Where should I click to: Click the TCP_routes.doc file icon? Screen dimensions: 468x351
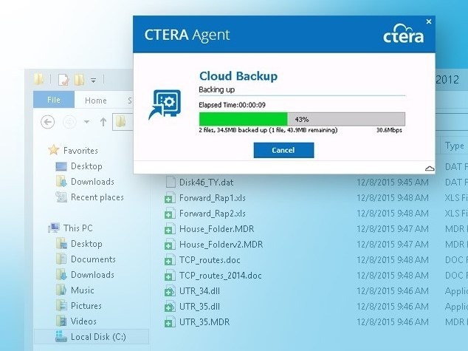pyautogui.click(x=170, y=260)
